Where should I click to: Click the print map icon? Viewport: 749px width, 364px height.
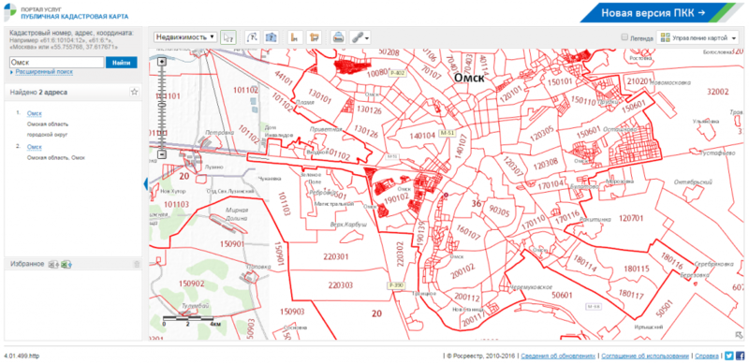(338, 37)
